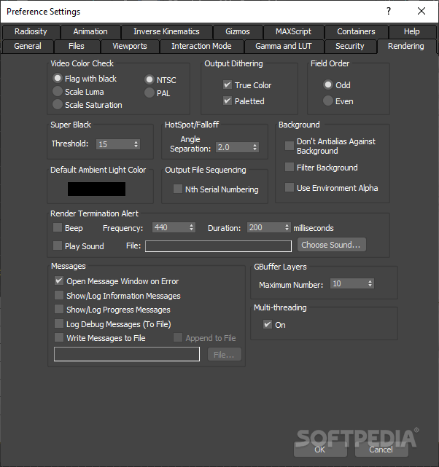
Task: Adjust the Angle Separation spinner arrows
Action: click(x=255, y=147)
